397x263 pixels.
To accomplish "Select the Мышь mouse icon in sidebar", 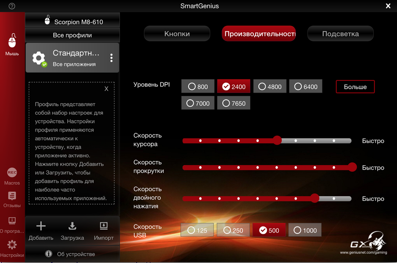I will pos(12,41).
